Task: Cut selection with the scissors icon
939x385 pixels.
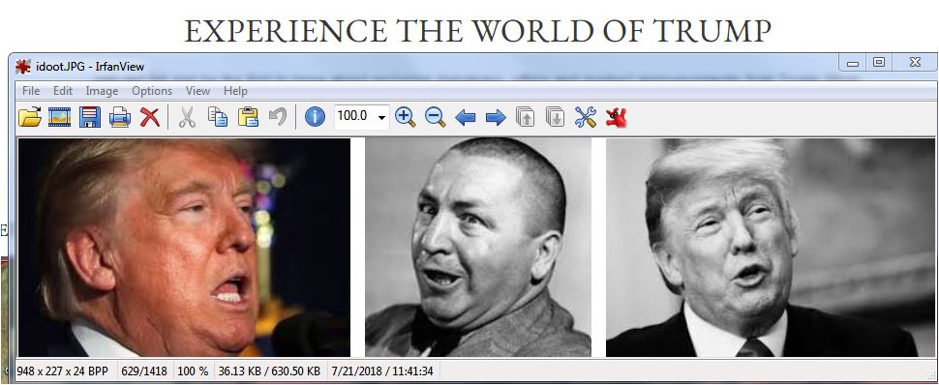Action: pos(188,117)
